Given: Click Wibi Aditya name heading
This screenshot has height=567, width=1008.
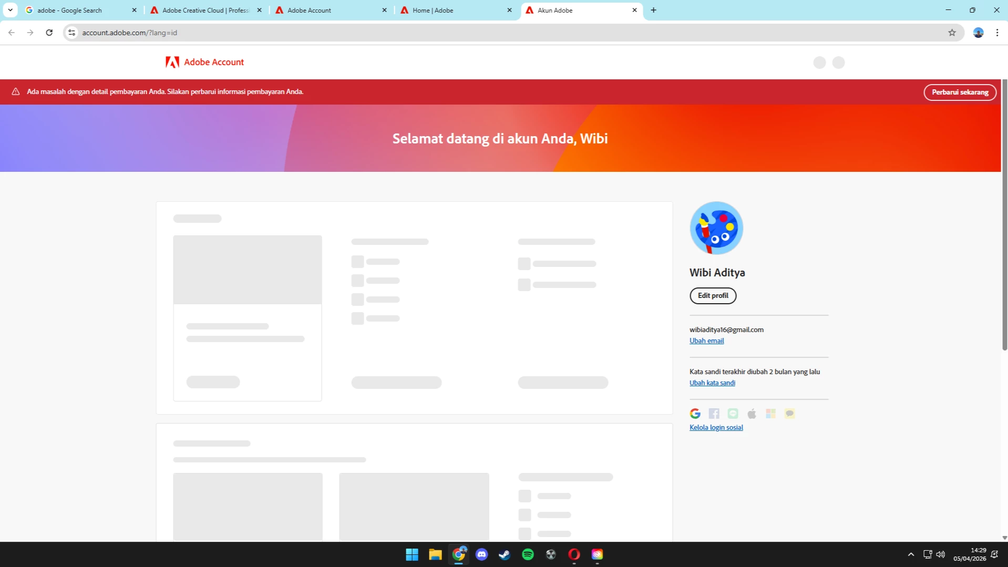Looking at the screenshot, I should coord(717,272).
